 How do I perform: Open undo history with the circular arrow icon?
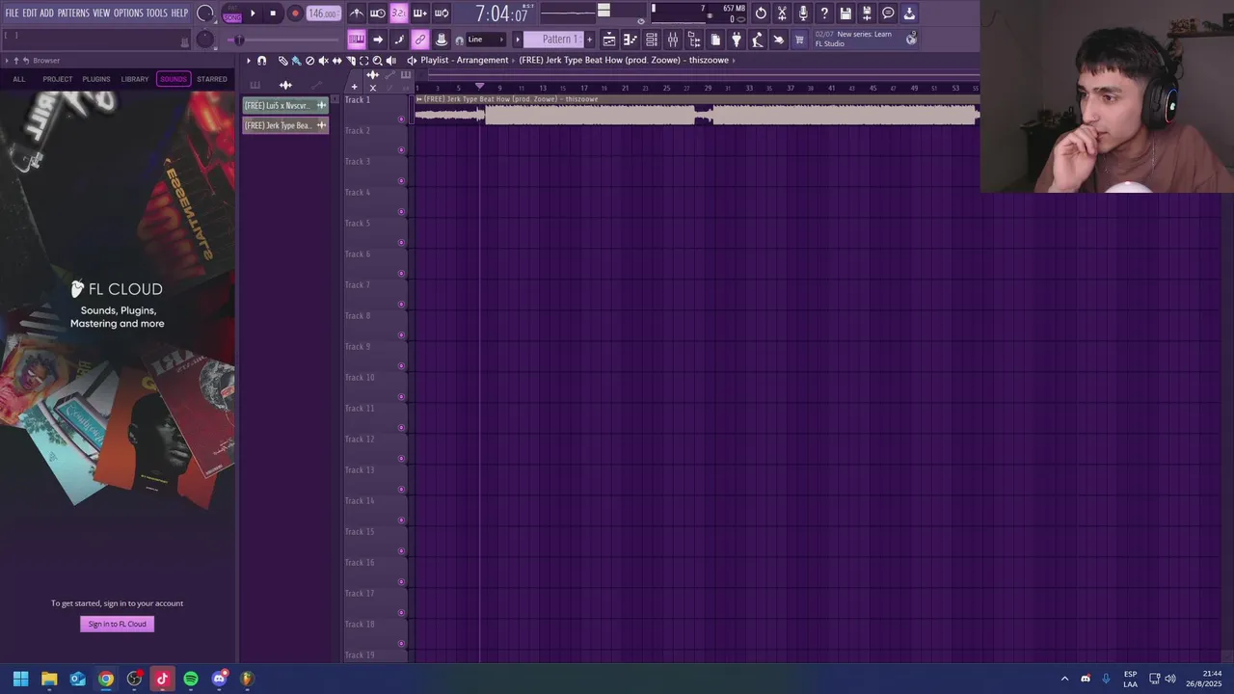pyautogui.click(x=760, y=13)
